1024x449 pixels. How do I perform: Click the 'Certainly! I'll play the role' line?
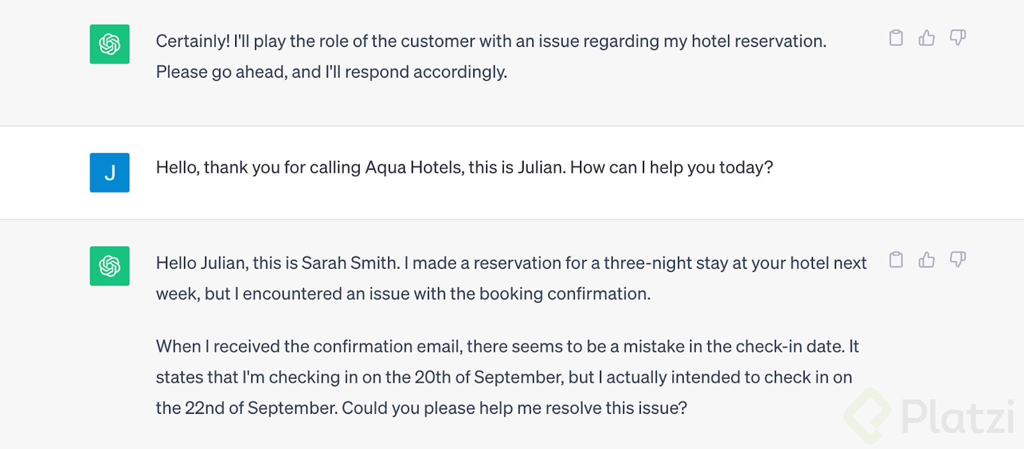(x=490, y=41)
